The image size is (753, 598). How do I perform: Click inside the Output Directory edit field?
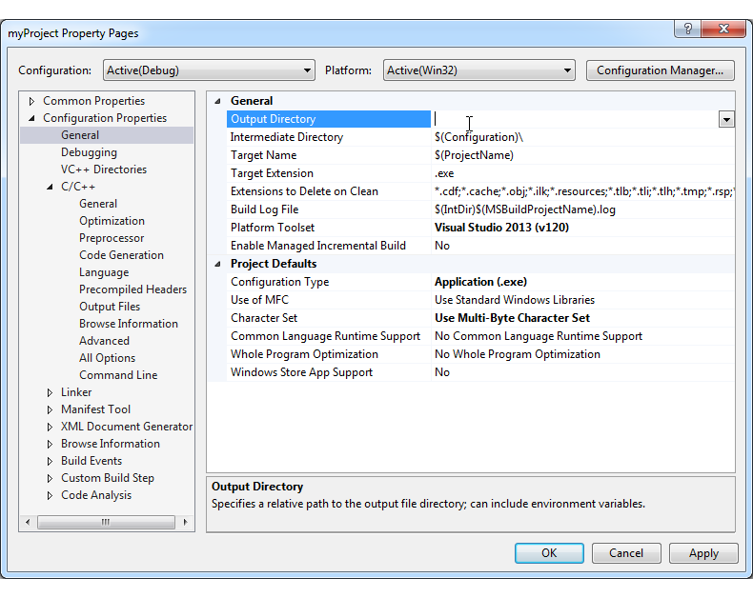(x=575, y=119)
